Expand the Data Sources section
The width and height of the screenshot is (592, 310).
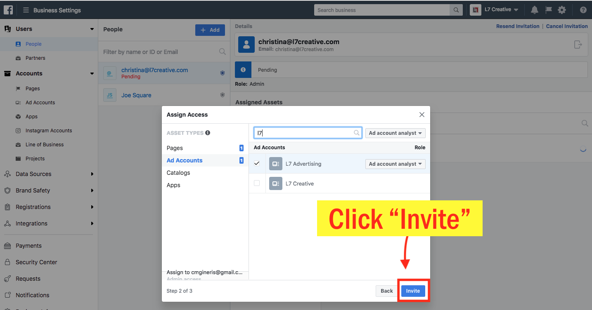pos(92,174)
